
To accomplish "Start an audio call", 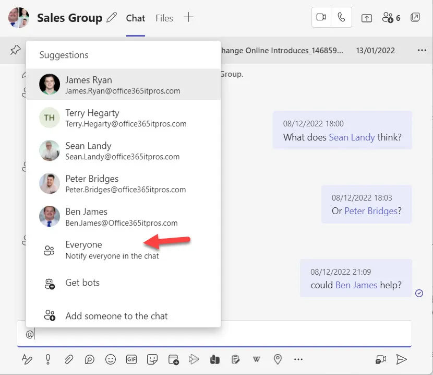I will click(x=341, y=17).
